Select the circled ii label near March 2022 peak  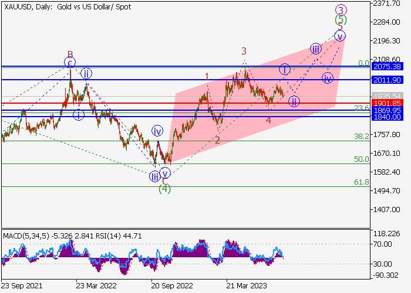point(86,73)
